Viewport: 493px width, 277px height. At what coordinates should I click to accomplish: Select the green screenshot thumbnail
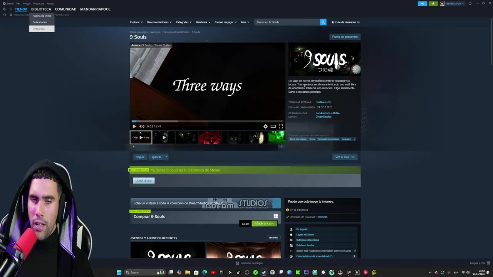pos(276,137)
